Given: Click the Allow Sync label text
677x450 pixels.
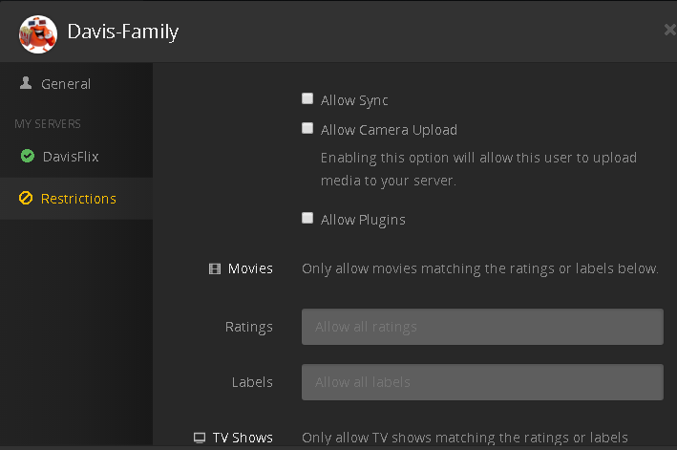Looking at the screenshot, I should pyautogui.click(x=354, y=100).
